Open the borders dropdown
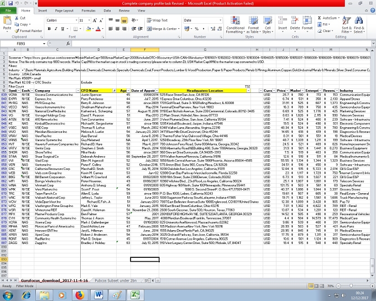The width and height of the screenshot is (376, 301). (80, 29)
